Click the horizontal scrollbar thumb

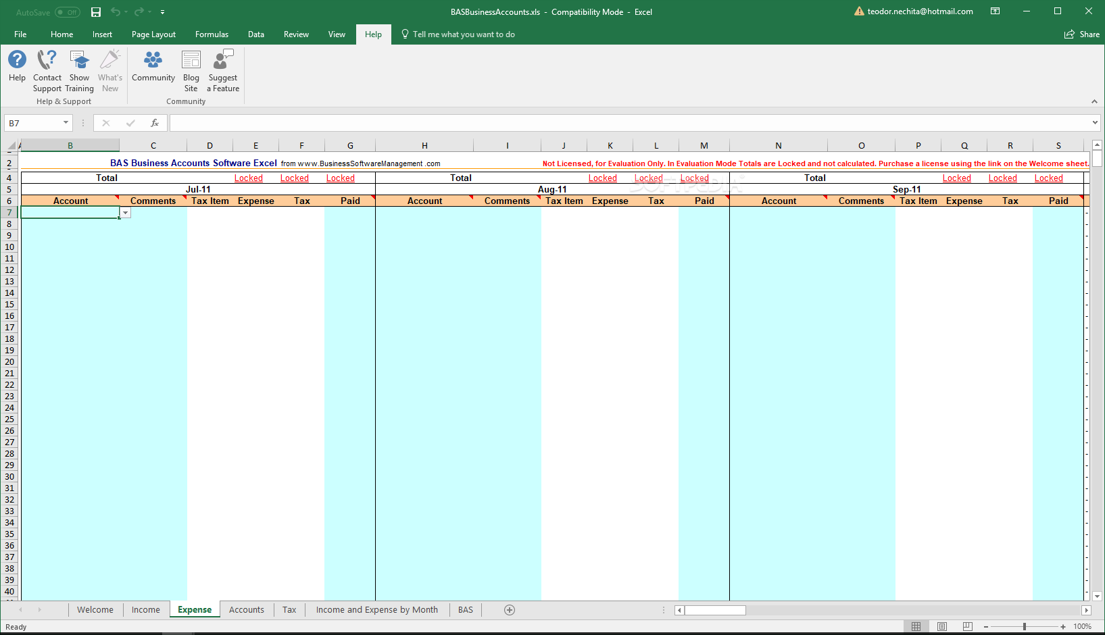click(715, 610)
